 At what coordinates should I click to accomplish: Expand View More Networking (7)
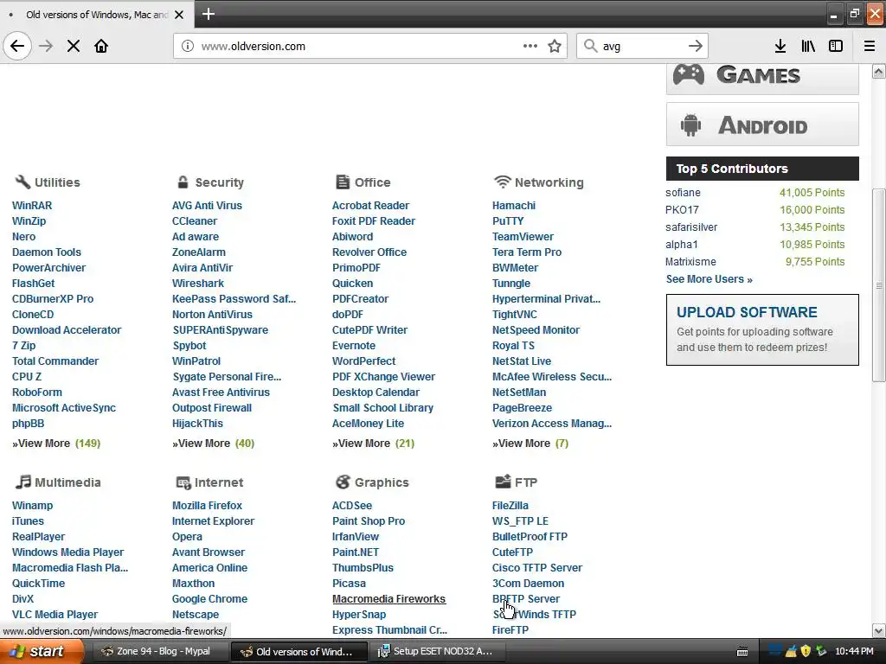click(x=530, y=444)
